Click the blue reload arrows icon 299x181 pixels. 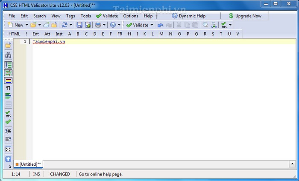64,25
